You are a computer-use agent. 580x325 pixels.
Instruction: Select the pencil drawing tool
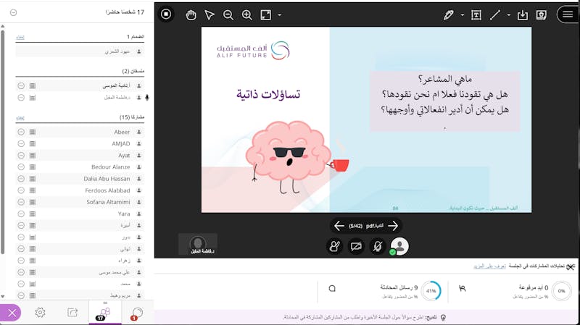tap(449, 14)
